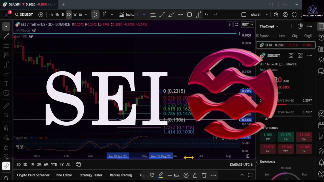Toggle fullscreen mode
Viewport: 324px width, 182px height.
coord(294,15)
